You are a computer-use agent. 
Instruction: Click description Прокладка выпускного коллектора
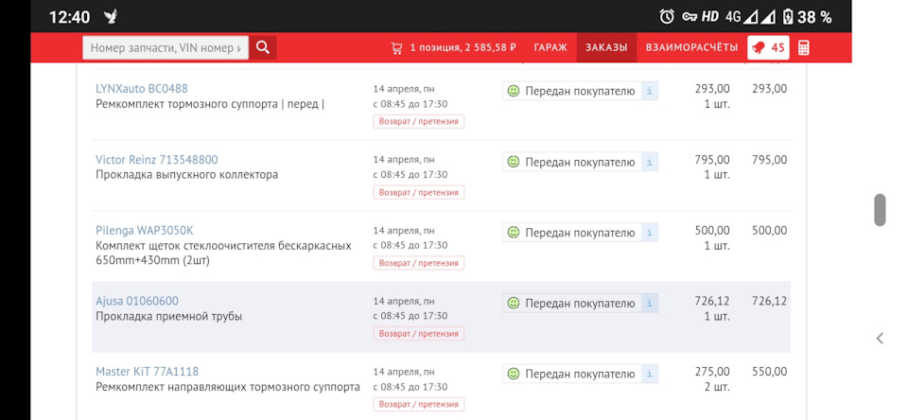[186, 174]
